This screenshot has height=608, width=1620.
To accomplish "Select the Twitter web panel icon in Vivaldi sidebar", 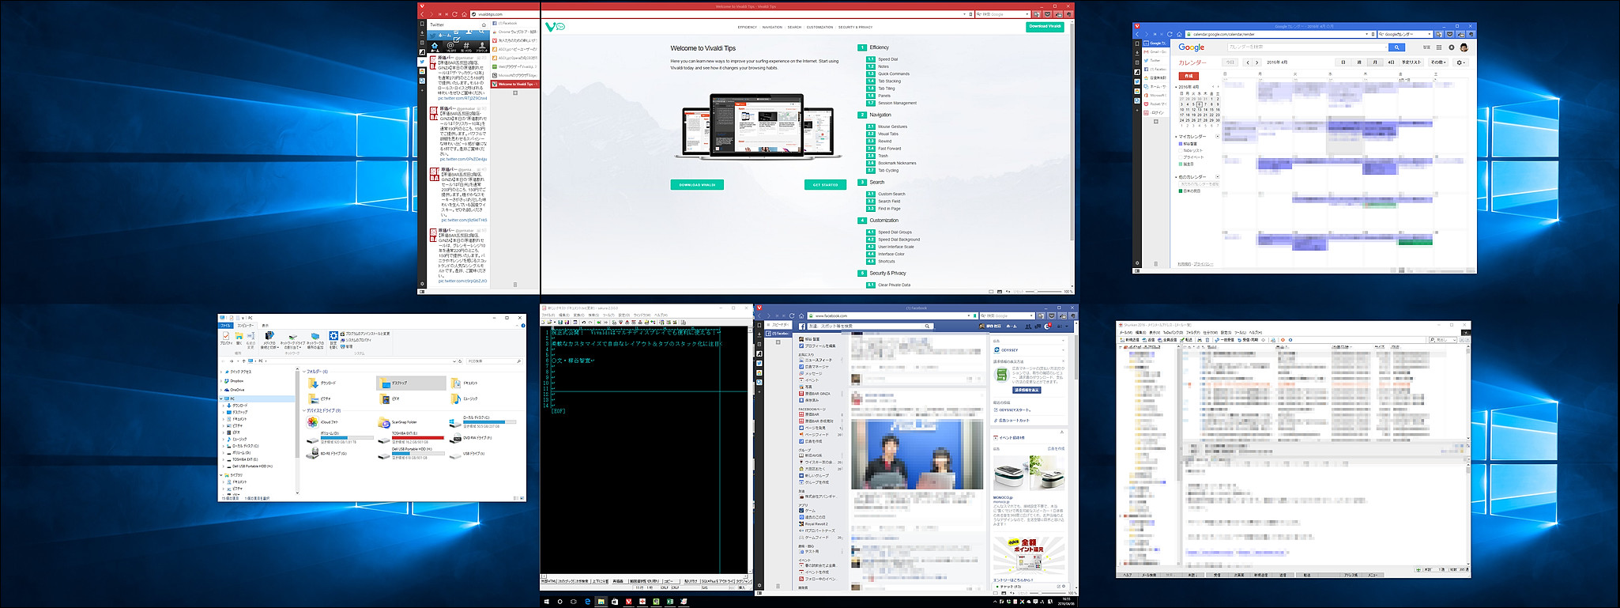I will (x=422, y=62).
